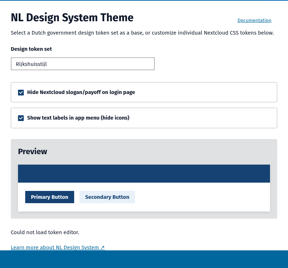
Task: Open the Documentation link
Action: pyautogui.click(x=254, y=21)
